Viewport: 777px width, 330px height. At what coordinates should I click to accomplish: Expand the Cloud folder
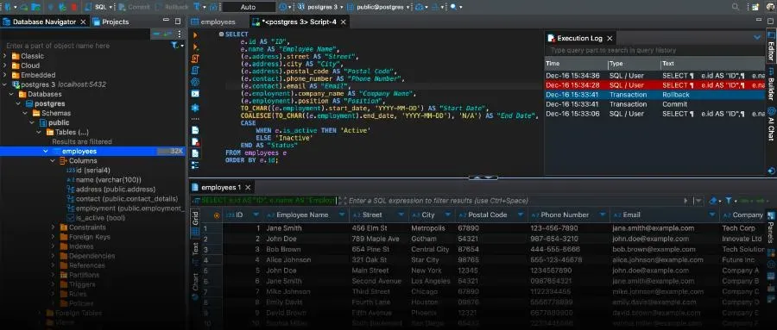coord(5,65)
